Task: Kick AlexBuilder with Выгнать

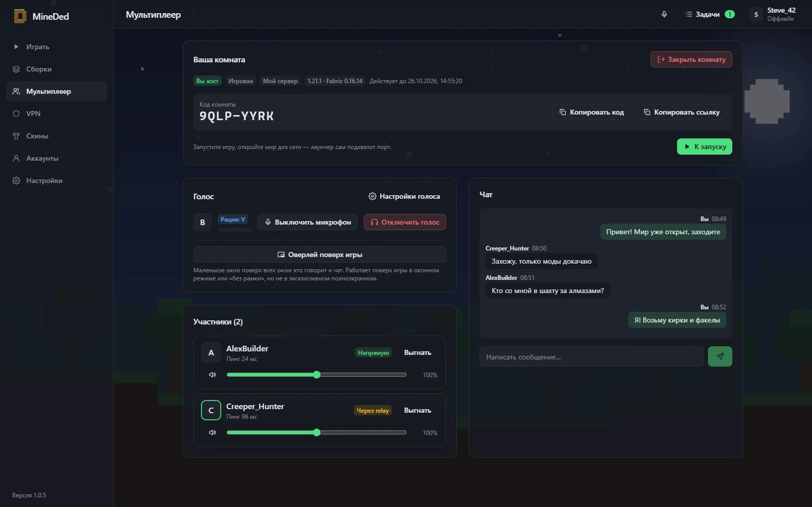Action: point(418,352)
